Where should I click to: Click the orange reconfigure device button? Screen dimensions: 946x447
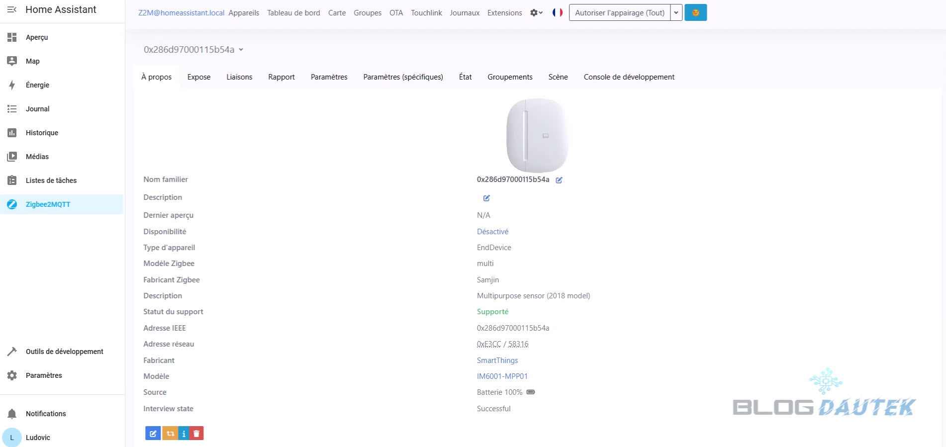(170, 434)
